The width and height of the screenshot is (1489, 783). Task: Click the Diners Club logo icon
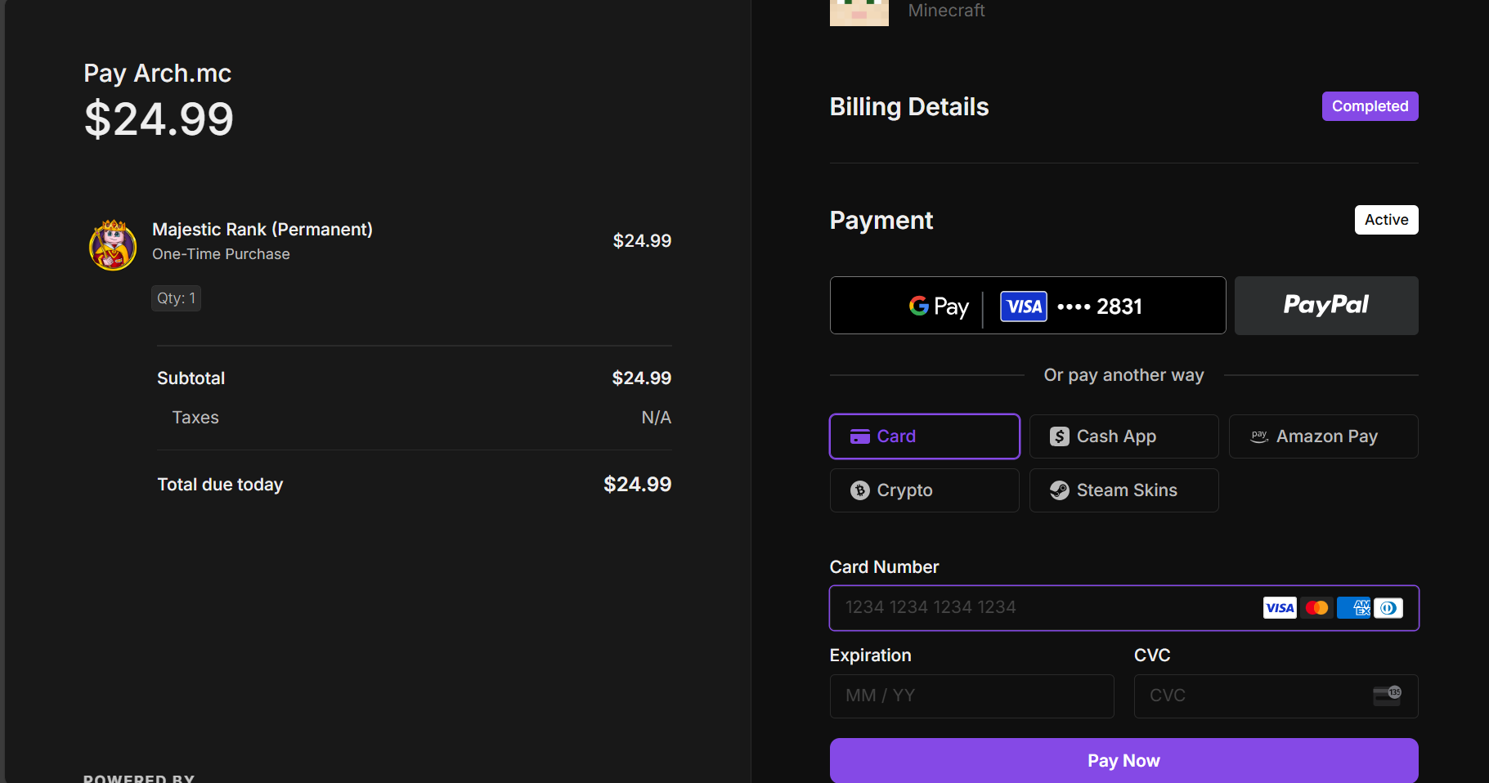click(1388, 608)
